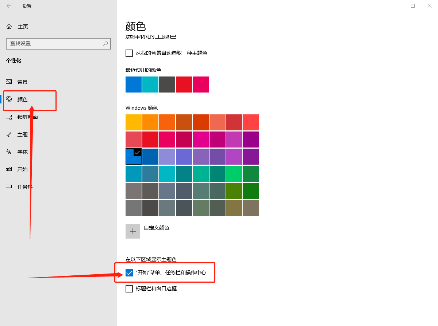
Task: Open the 开始 start menu settings
Action: [x=17, y=169]
